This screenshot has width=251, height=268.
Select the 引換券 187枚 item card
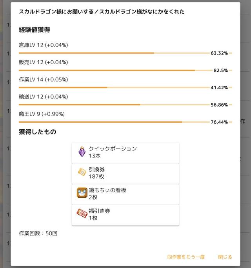click(x=125, y=173)
